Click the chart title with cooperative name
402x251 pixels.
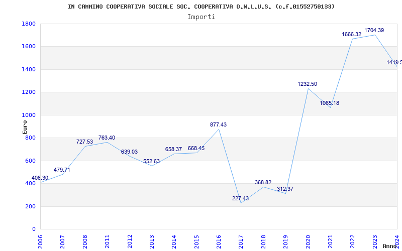(202, 7)
